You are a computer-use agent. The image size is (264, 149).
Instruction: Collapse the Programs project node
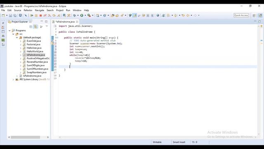pyautogui.click(x=9, y=31)
